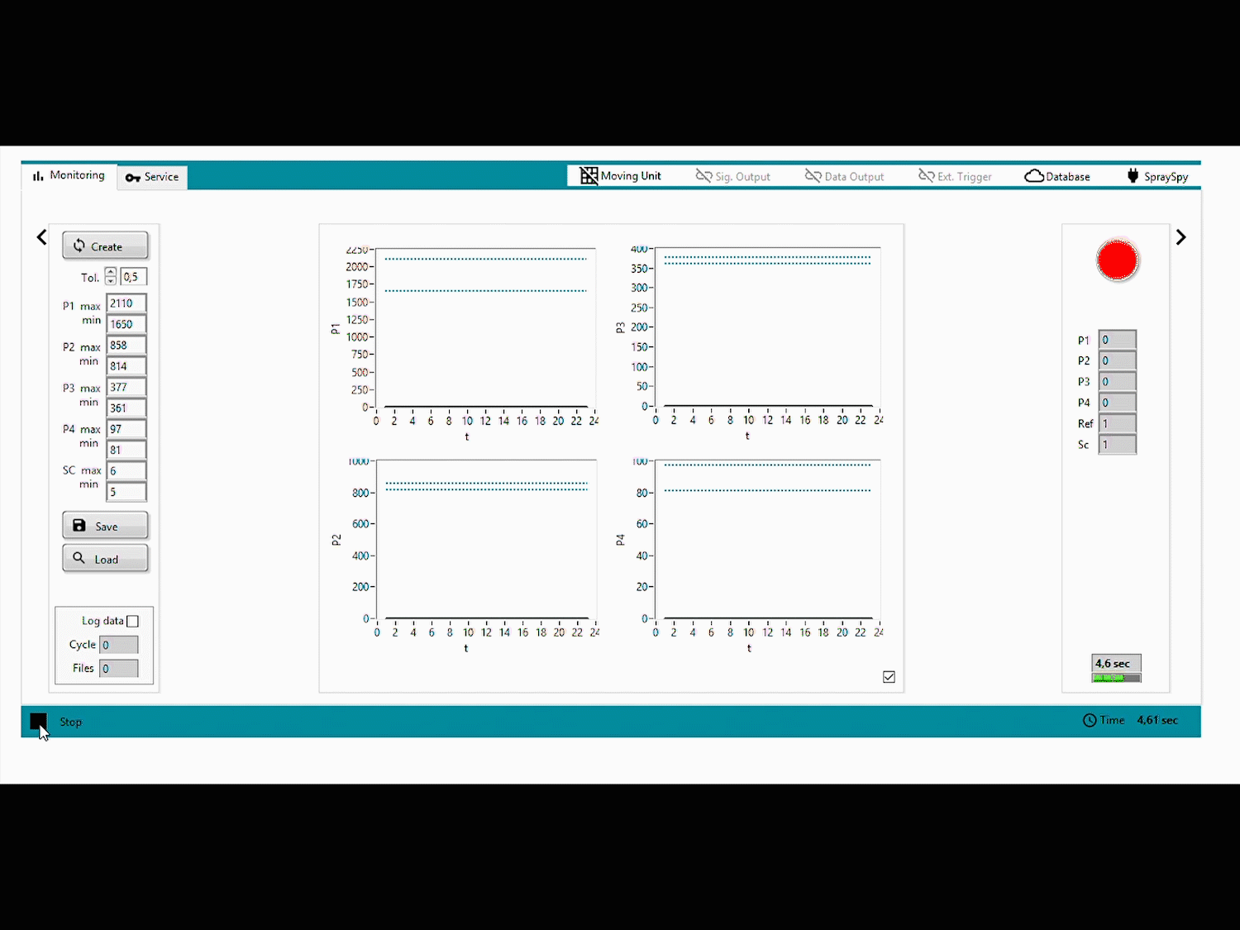Click the SC min field 5
Viewport: 1240px width, 930px height.
click(126, 492)
